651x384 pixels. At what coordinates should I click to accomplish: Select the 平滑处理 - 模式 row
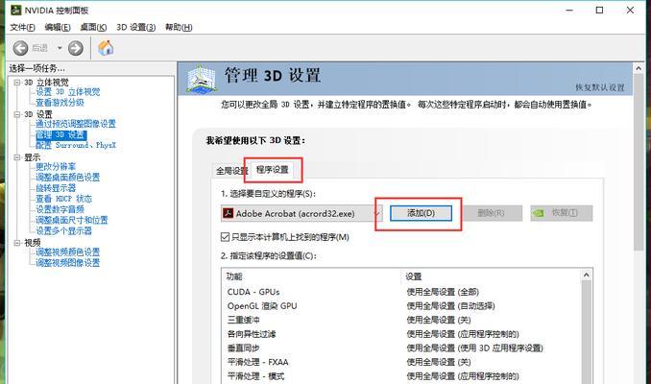[402, 376]
